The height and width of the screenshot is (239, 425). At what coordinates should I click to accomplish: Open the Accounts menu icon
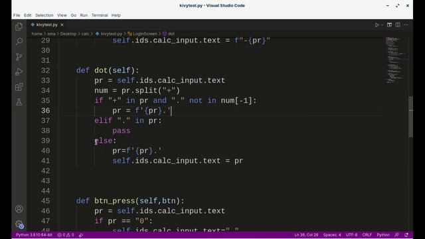point(19,209)
